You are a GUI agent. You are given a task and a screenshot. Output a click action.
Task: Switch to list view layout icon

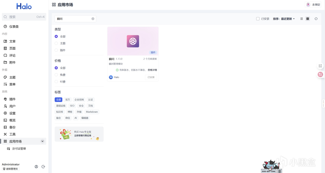302,19
